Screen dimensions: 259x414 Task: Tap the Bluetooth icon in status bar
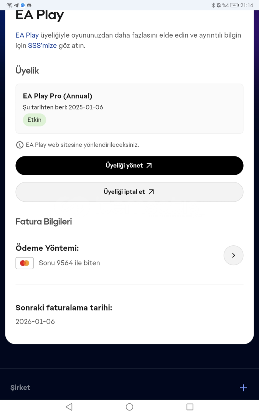(213, 5)
